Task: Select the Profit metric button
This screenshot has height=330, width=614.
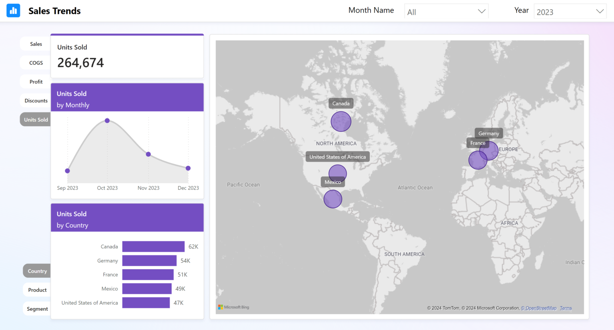Action: click(x=35, y=82)
